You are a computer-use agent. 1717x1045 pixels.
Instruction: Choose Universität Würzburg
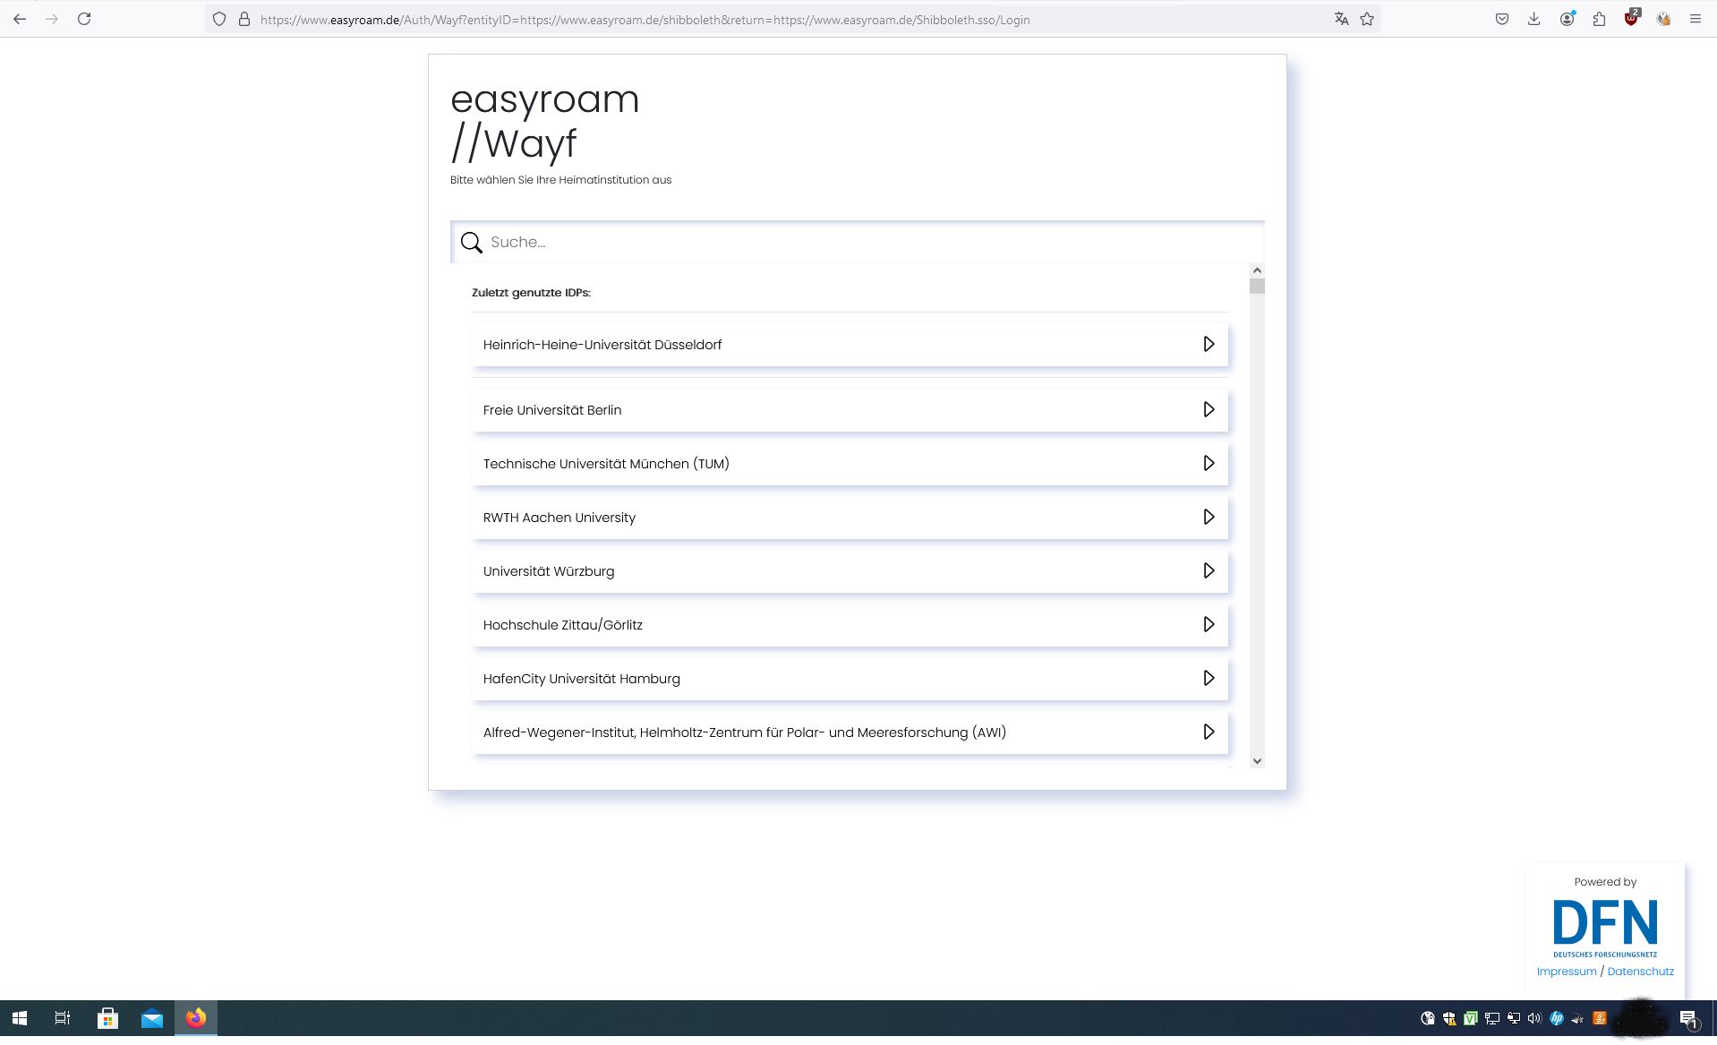pos(850,571)
